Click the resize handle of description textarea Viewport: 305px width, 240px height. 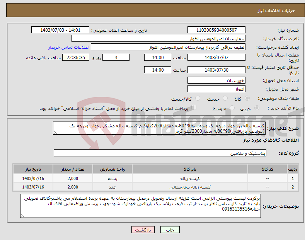point(55,133)
